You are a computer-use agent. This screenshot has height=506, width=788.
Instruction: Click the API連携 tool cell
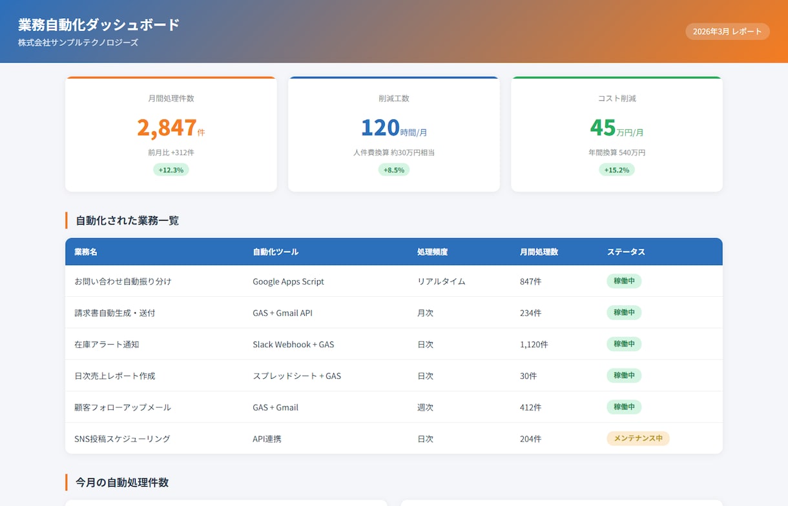267,439
